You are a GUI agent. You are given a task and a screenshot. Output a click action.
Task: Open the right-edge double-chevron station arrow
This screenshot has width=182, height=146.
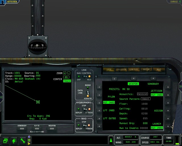[x=181, y=86]
